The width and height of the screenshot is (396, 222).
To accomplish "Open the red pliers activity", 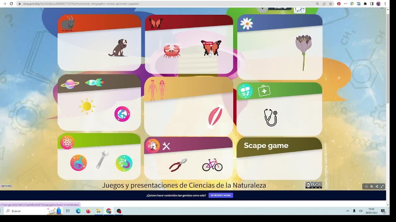I will (178, 165).
